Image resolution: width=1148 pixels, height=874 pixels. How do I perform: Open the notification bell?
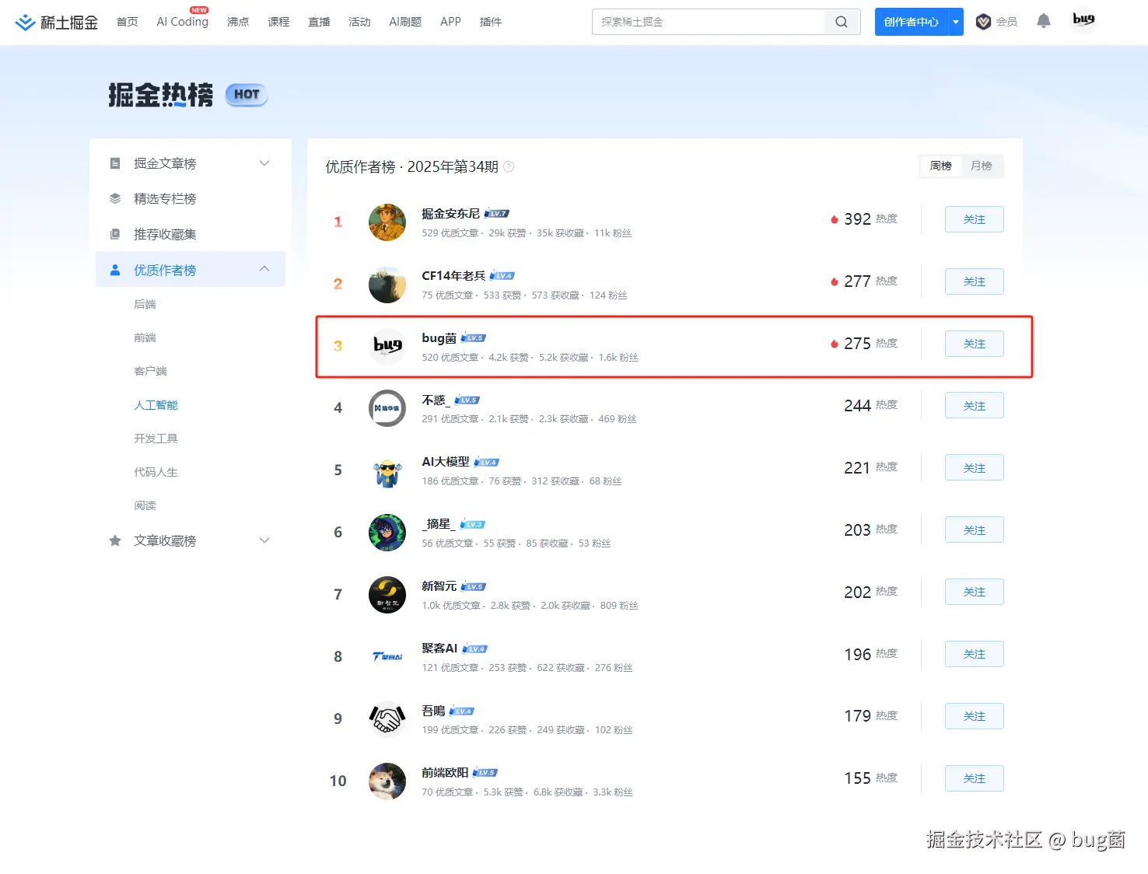(x=1043, y=21)
